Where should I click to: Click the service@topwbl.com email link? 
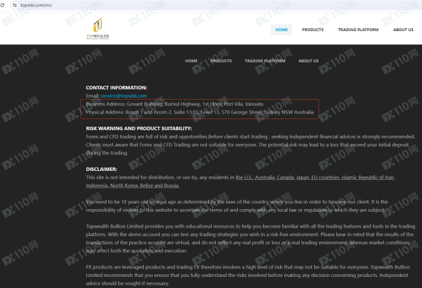(x=124, y=96)
